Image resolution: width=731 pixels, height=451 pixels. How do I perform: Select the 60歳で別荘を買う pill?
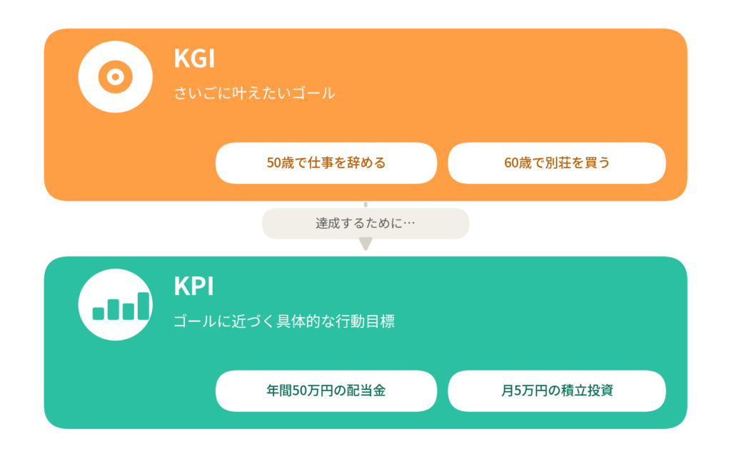557,163
